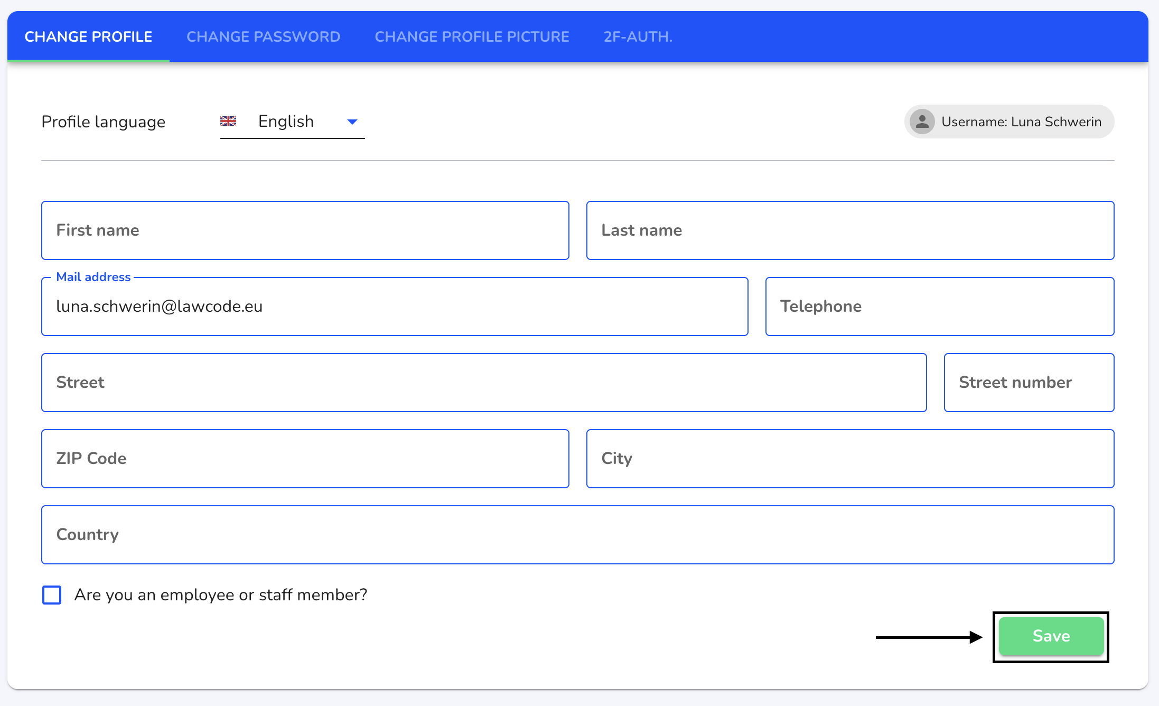Screen dimensions: 1159x706
Task: Select the Telephone input field
Action: 940,306
